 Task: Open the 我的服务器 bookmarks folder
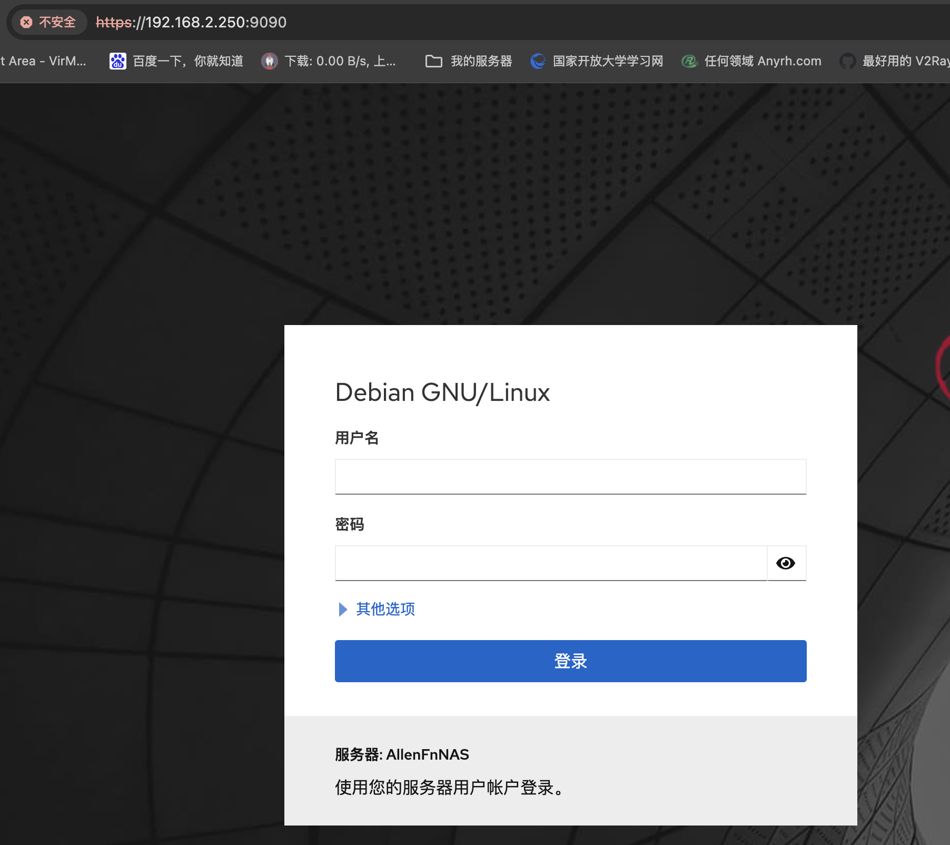coord(469,61)
